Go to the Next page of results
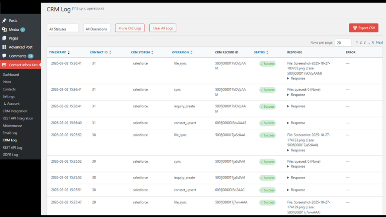This screenshot has height=217, width=386. coord(379,43)
